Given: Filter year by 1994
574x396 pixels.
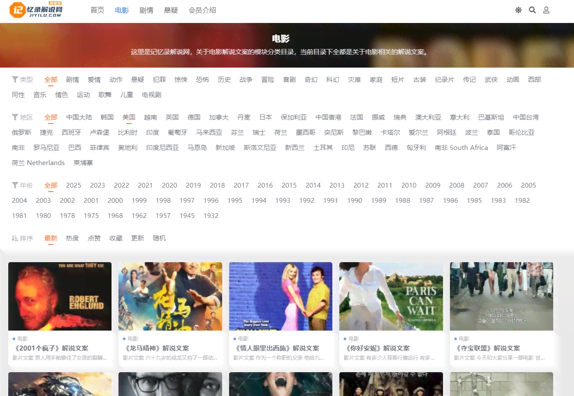Looking at the screenshot, I should (259, 201).
